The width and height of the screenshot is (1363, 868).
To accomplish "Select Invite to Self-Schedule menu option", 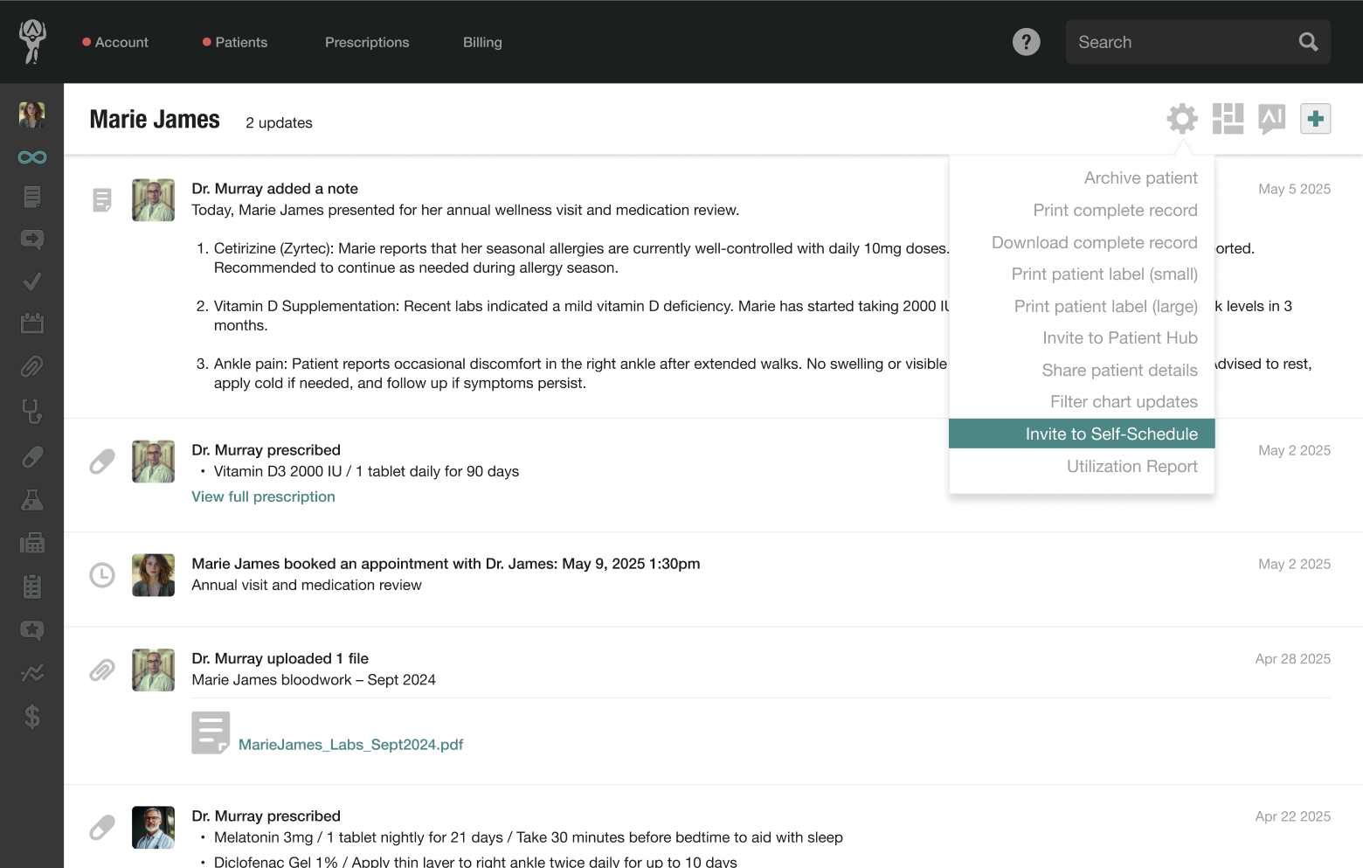I will 1110,434.
